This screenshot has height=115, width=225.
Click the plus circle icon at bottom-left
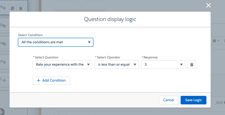point(2,112)
